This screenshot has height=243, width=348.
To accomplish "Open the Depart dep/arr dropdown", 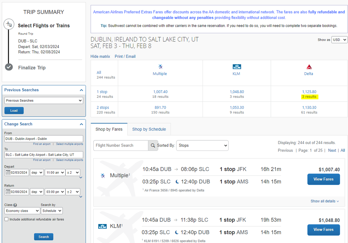I will point(37,173).
